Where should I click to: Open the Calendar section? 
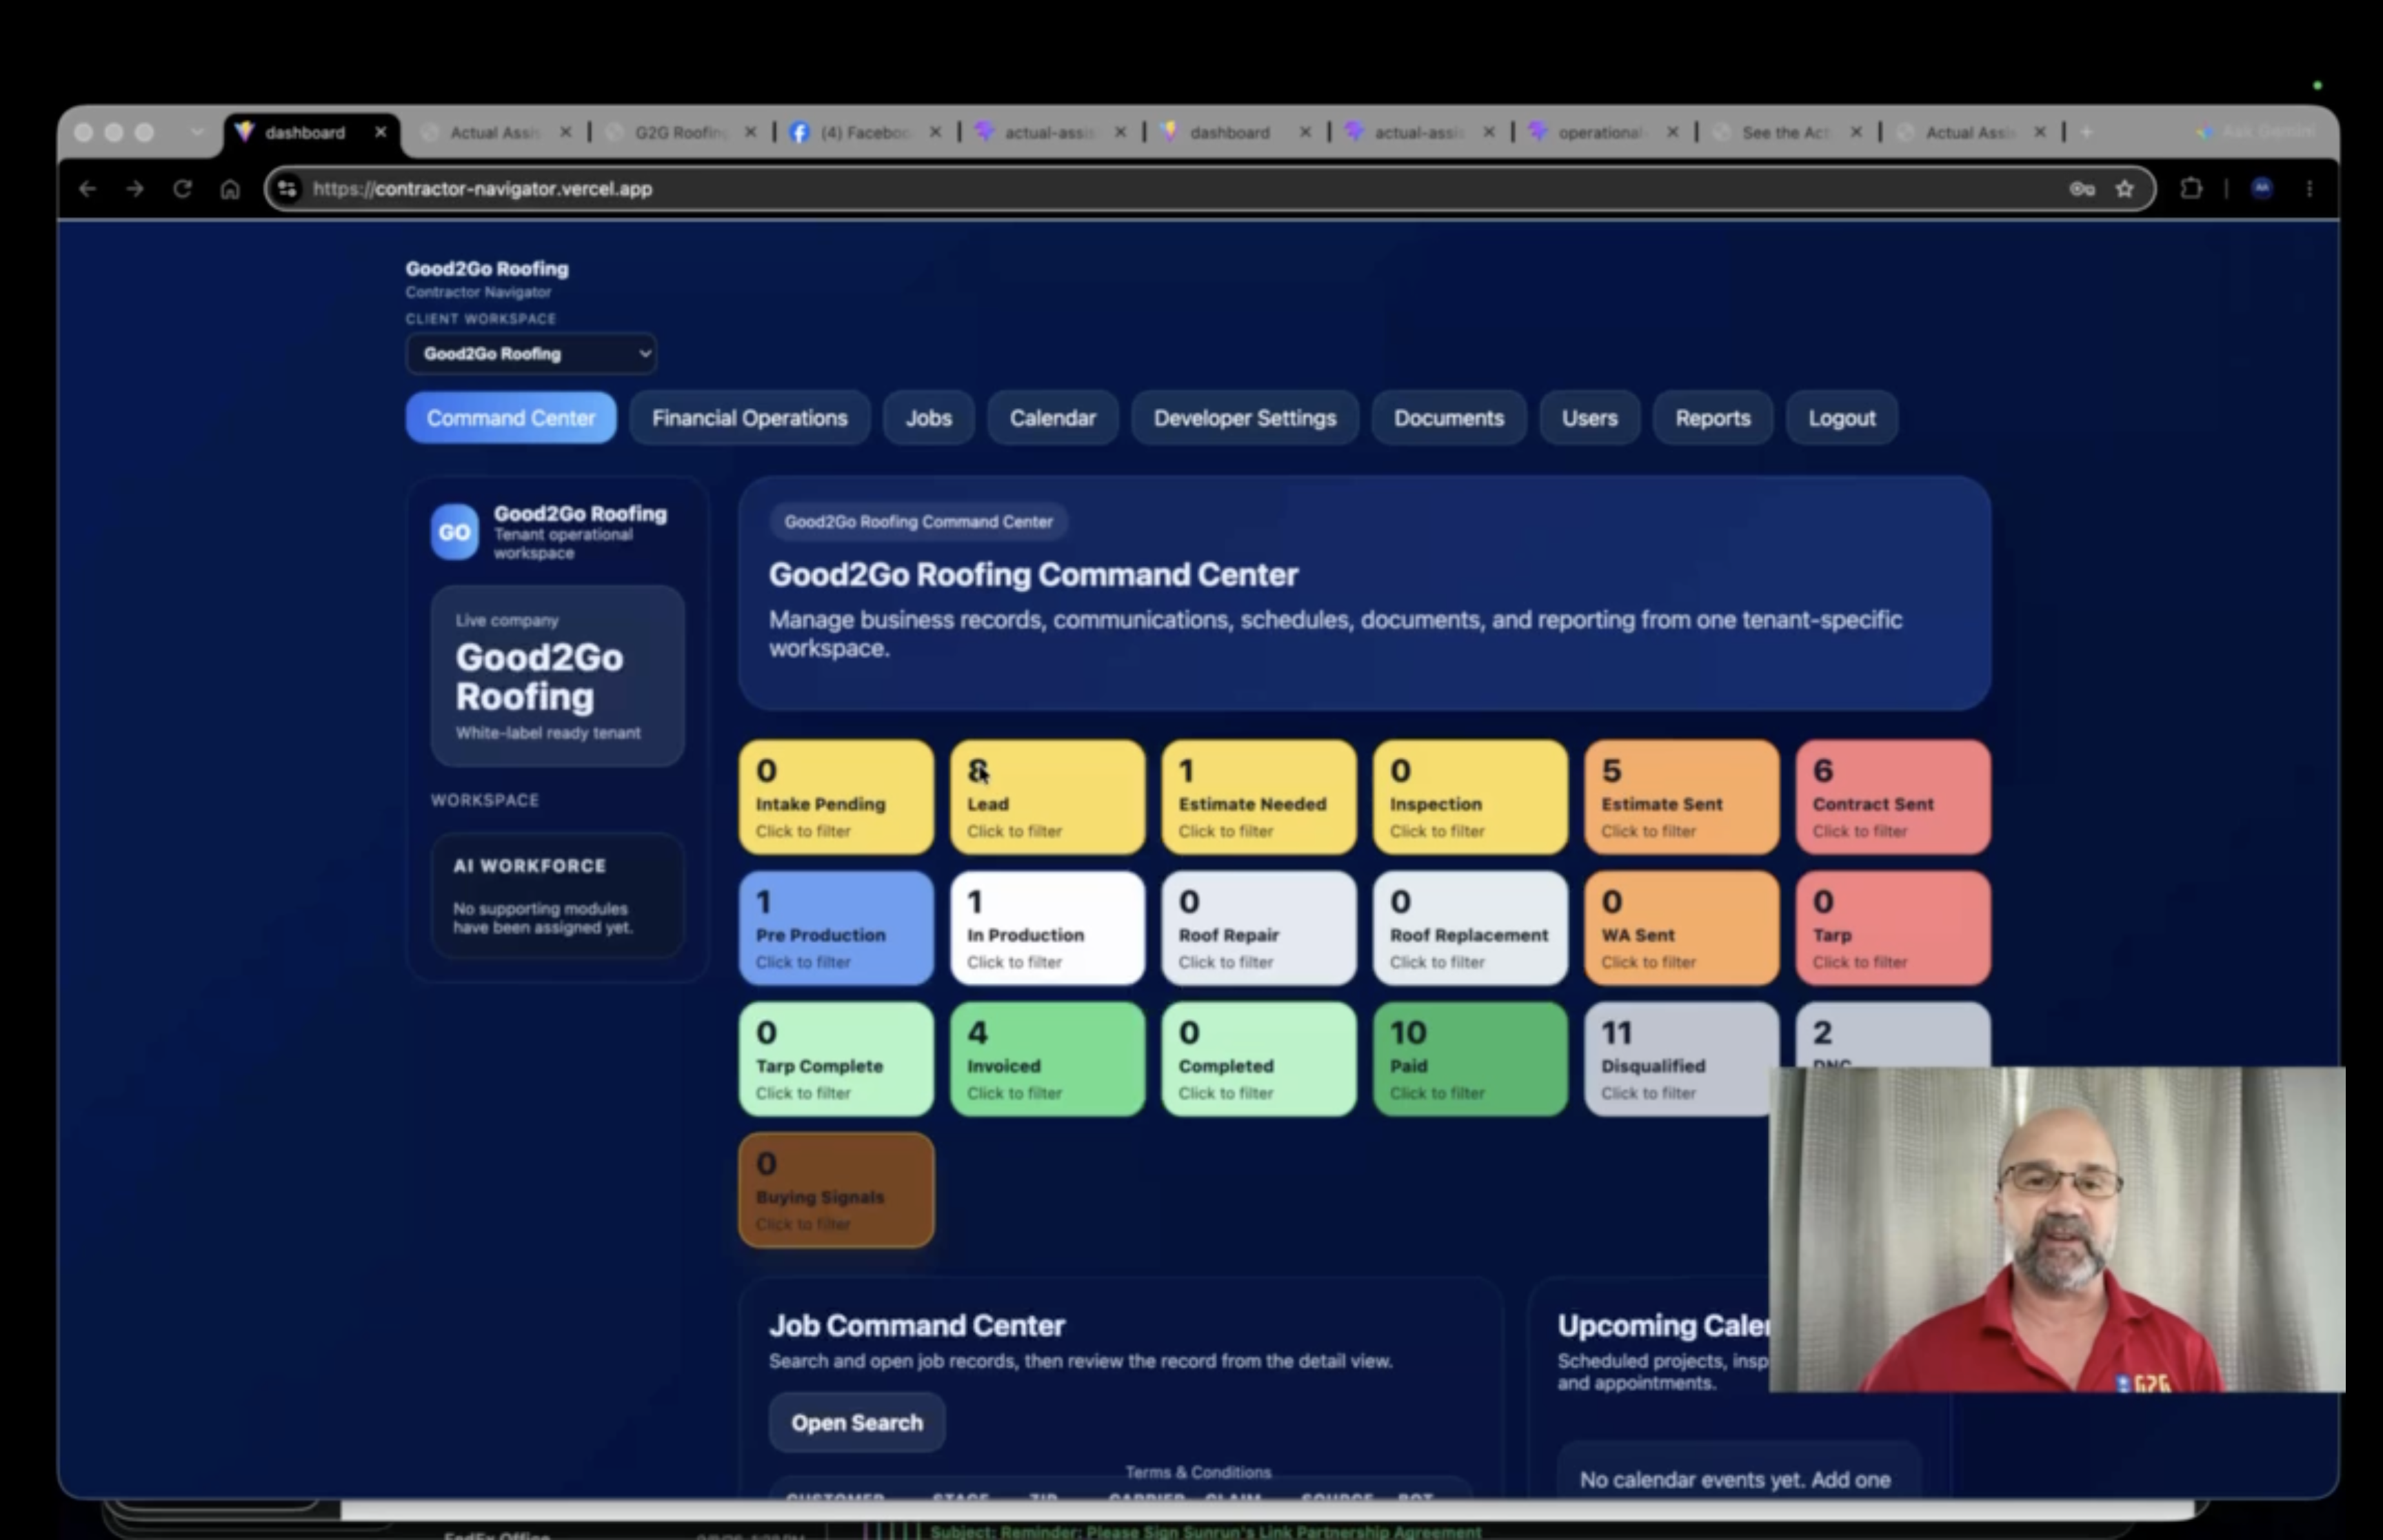[x=1053, y=418]
